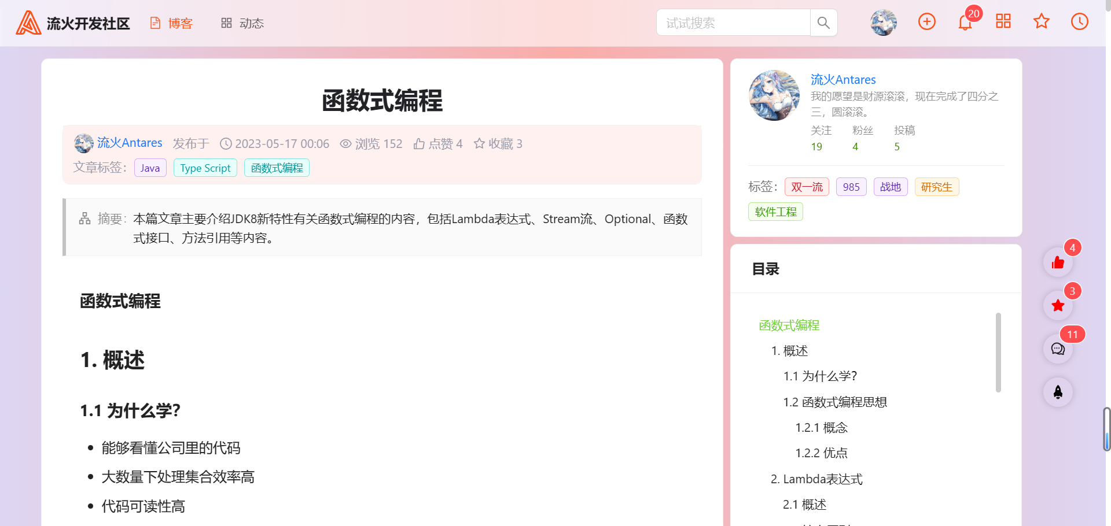The width and height of the screenshot is (1111, 526).
Task: Click the table of contents scrollbar
Action: pyautogui.click(x=998, y=353)
